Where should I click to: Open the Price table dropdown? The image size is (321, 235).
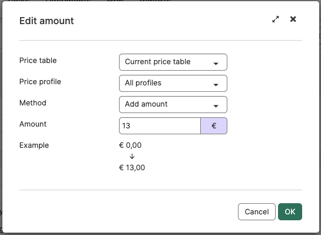coord(173,62)
